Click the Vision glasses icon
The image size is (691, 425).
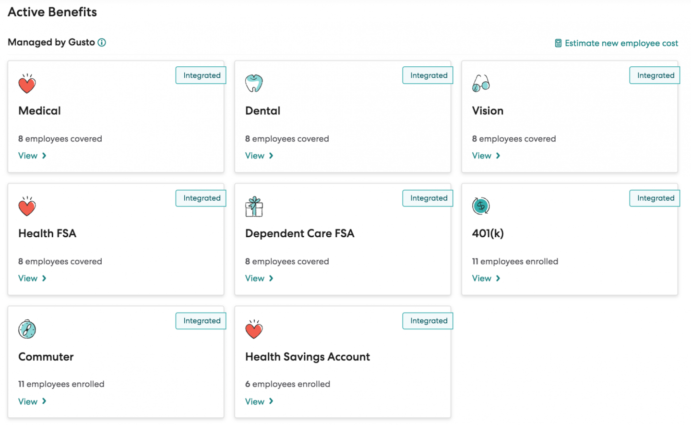pyautogui.click(x=481, y=84)
